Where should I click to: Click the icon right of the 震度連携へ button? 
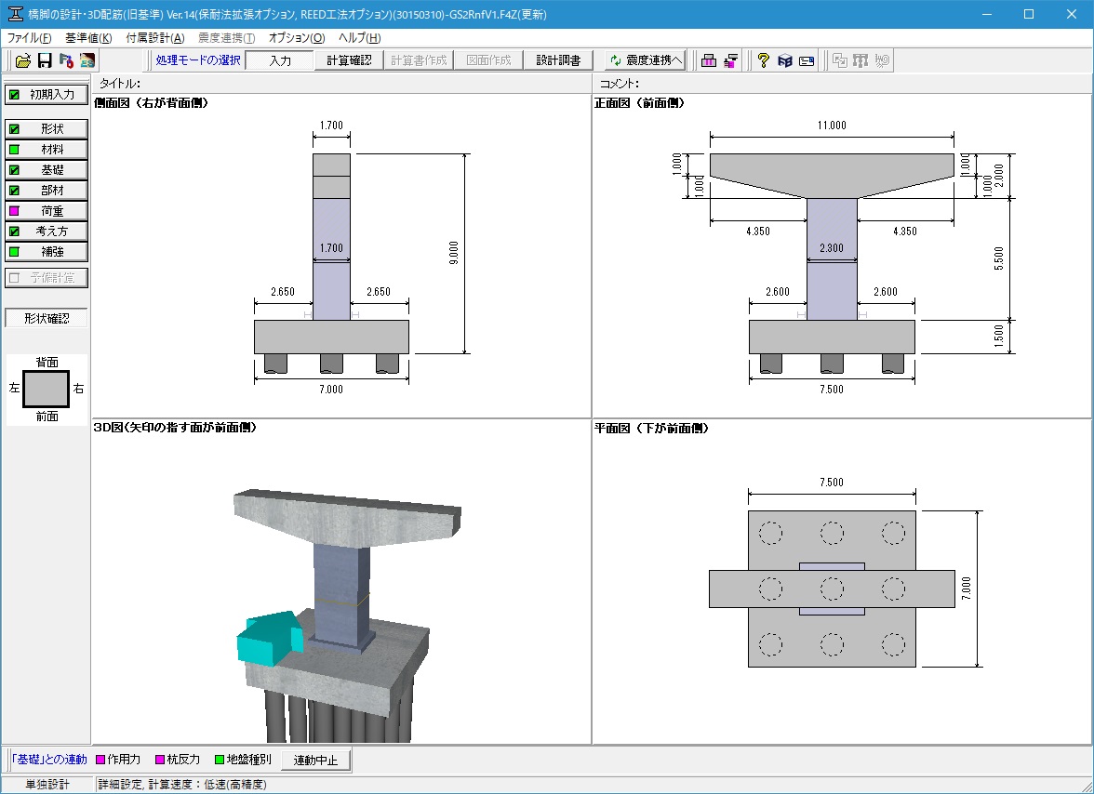(x=709, y=60)
